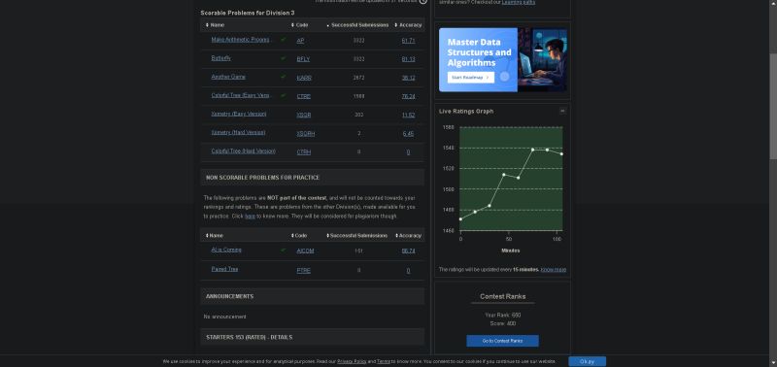The image size is (777, 367).
Task: Collapse the Live Ratings Graph panel
Action: [562, 111]
